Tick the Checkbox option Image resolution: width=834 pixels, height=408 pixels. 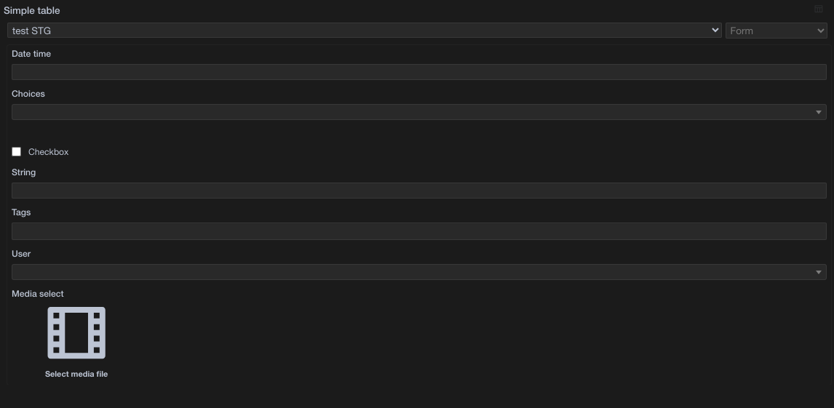point(17,152)
